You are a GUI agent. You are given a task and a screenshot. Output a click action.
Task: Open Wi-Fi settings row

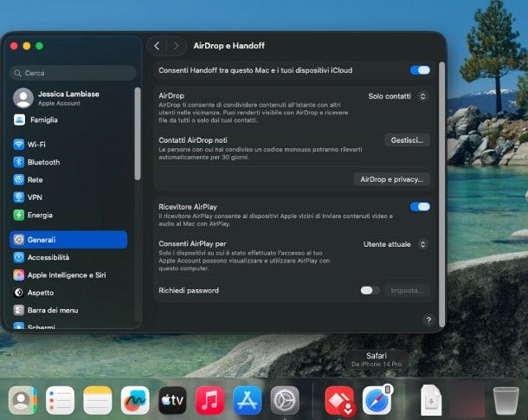click(68, 145)
